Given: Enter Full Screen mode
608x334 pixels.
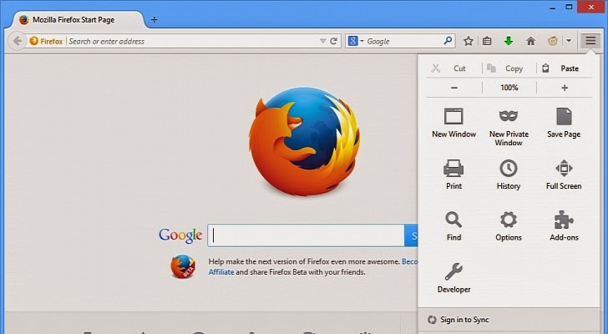Looking at the screenshot, I should tap(564, 175).
